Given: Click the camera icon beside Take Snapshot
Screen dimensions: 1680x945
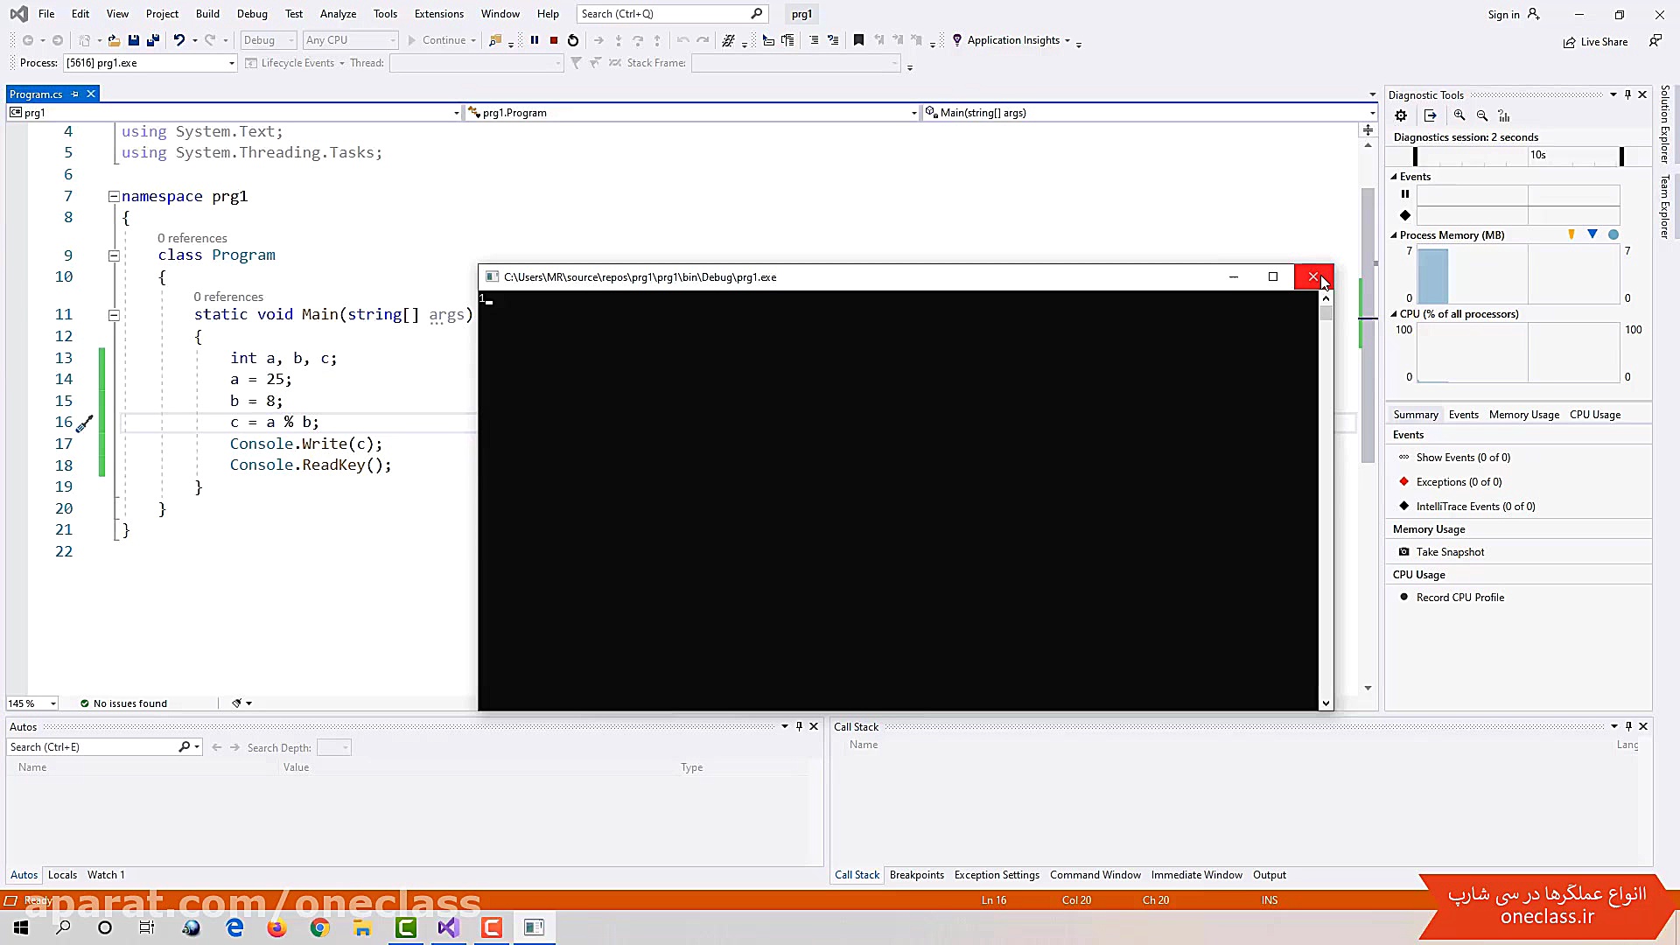Looking at the screenshot, I should click(x=1404, y=552).
